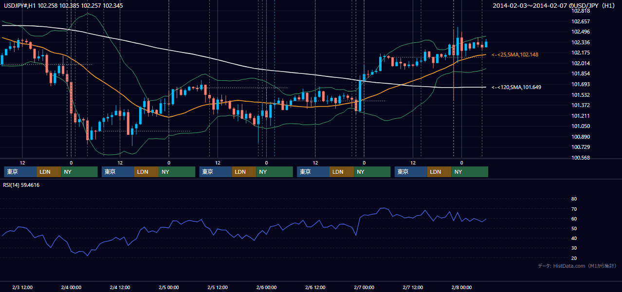Click the RSI 20 level label
Screen dimensions: 622x292
[574, 258]
